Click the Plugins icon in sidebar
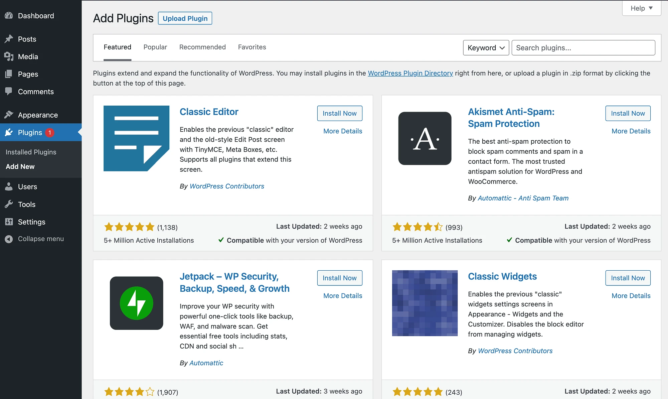668x399 pixels. 9,133
